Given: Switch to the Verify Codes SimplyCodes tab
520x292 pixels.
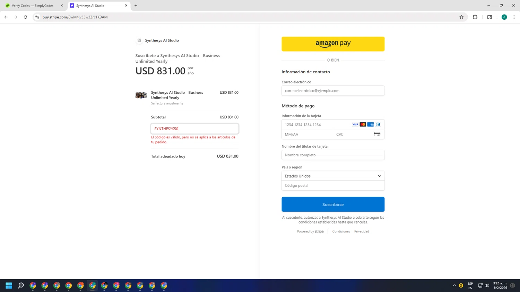Looking at the screenshot, I should click(33, 6).
